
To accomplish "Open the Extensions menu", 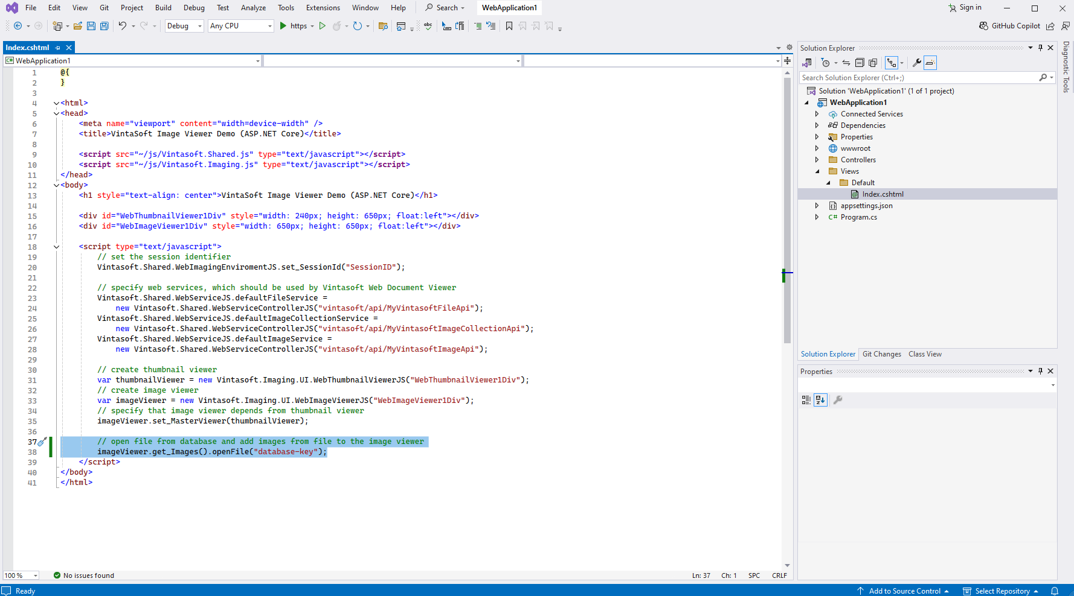I will click(x=323, y=8).
